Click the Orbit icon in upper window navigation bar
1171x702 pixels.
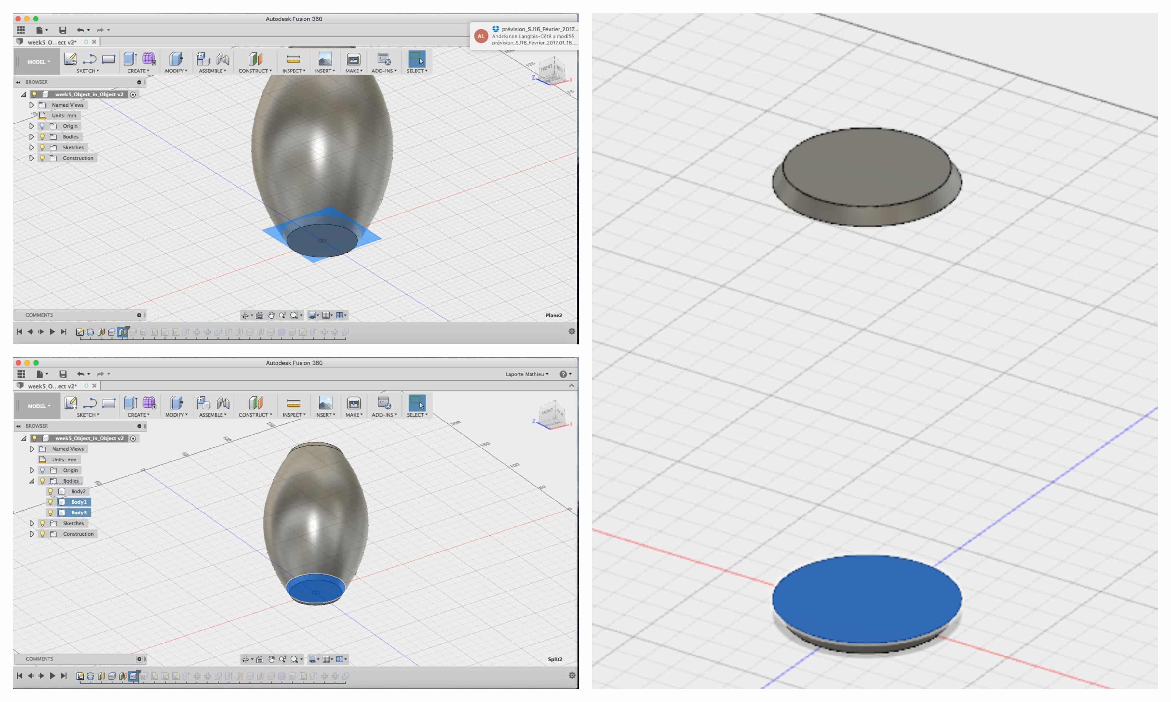245,315
